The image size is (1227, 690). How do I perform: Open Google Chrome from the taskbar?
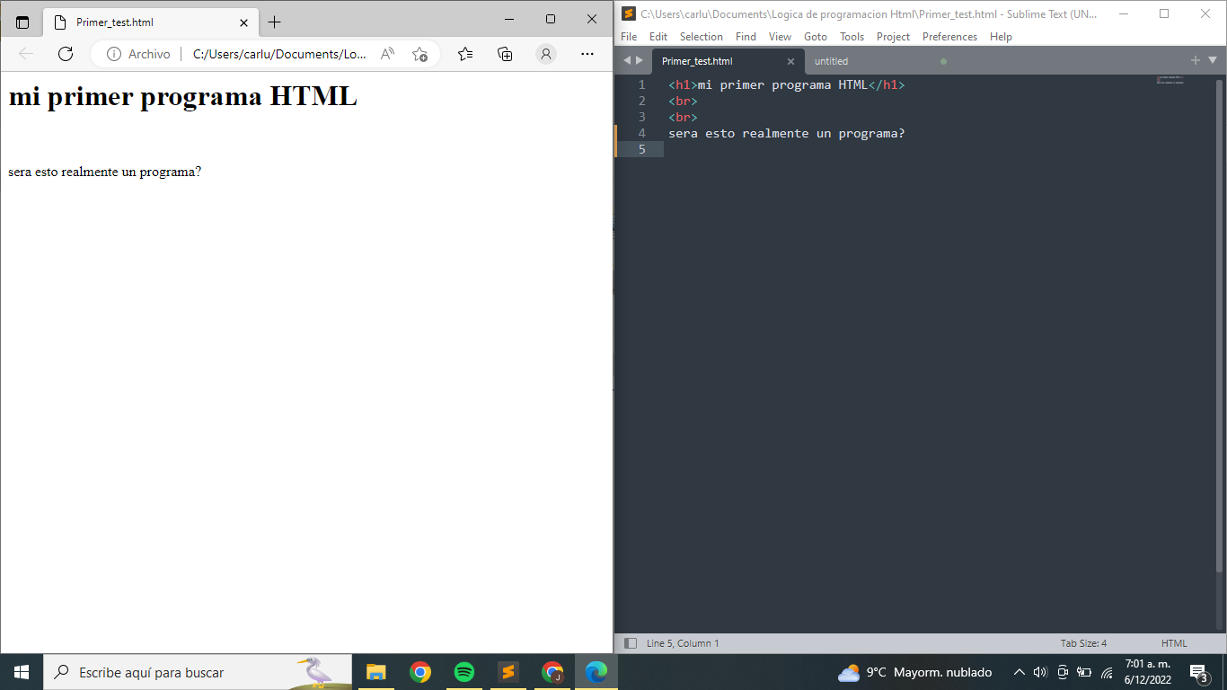click(419, 672)
